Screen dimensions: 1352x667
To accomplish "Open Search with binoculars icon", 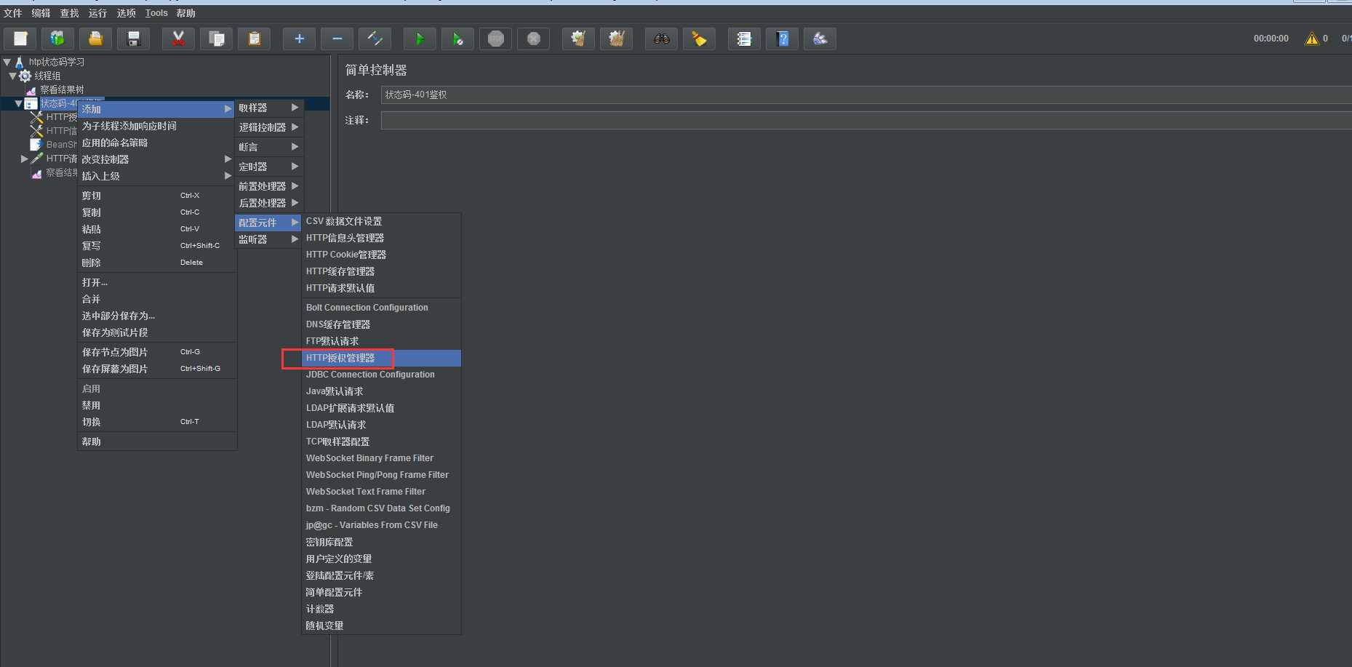I will pos(661,39).
